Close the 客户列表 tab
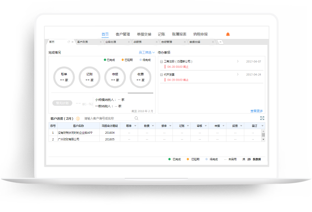The image size is (312, 212). (100, 42)
